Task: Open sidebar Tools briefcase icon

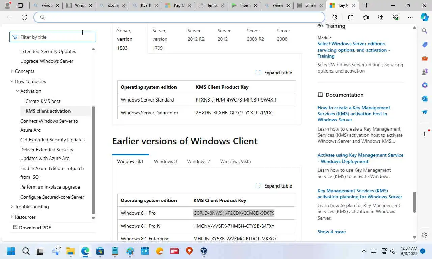Action: (x=425, y=58)
